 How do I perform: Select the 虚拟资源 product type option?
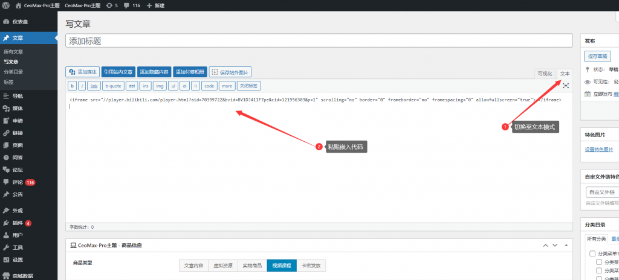(x=223, y=265)
